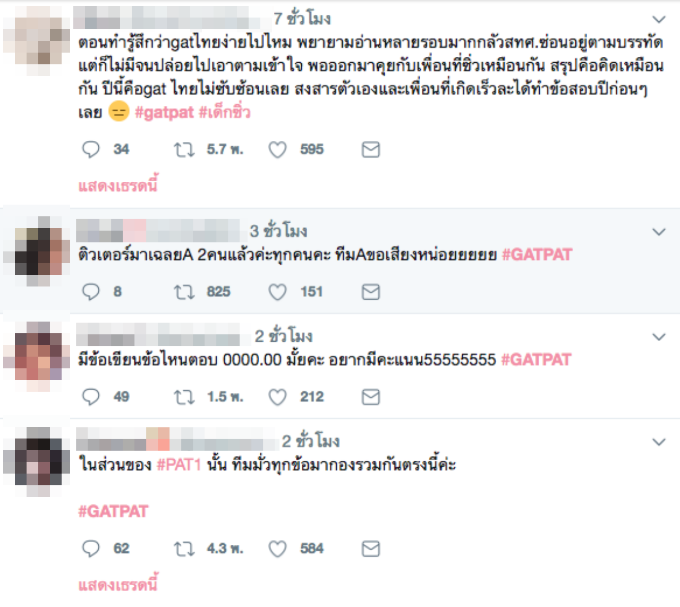
Task: Retweet the tweet showing 825 retweets
Action: pos(184,292)
